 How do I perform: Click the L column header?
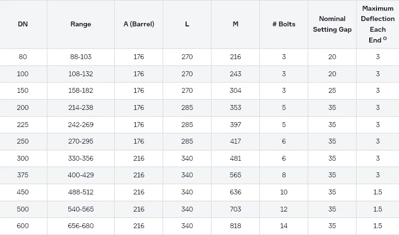(187, 24)
